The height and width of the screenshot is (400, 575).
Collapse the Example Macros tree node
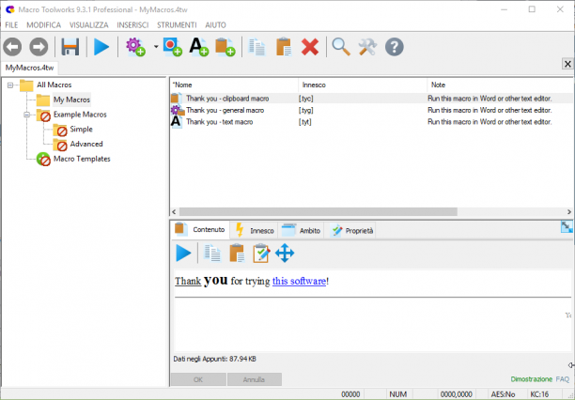26,115
